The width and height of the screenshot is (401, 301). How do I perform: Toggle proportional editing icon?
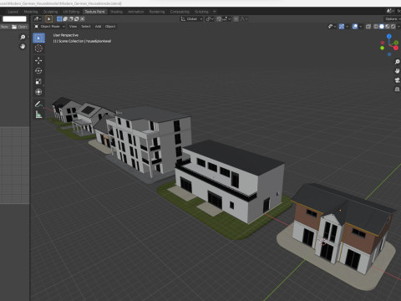(236, 19)
